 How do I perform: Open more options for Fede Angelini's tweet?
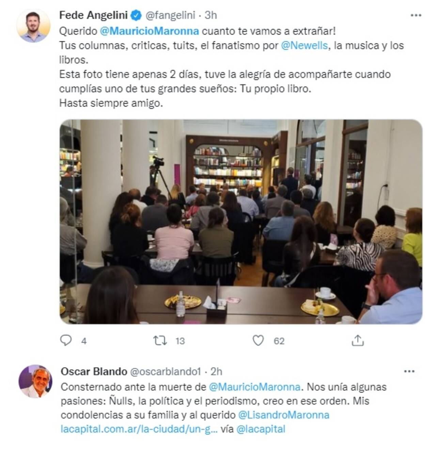[x=416, y=15]
